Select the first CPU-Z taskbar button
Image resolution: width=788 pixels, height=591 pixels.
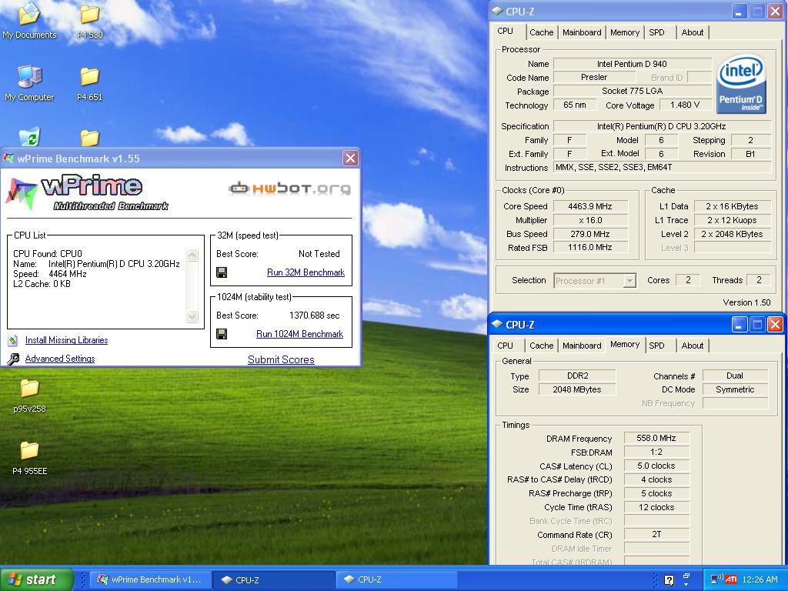(273, 579)
